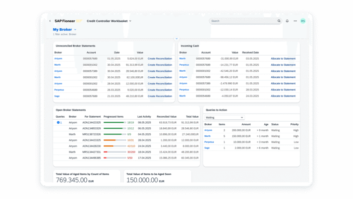Expand the My Broker view selector
Image resolution: width=353 pixels, height=199 pixels.
coord(65,29)
